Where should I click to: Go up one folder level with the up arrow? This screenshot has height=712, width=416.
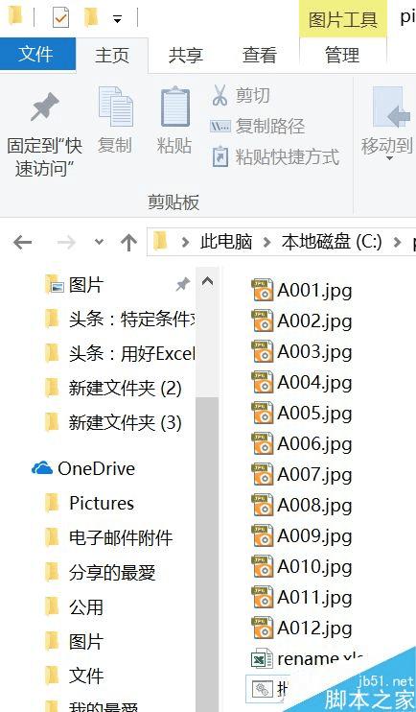click(x=128, y=243)
